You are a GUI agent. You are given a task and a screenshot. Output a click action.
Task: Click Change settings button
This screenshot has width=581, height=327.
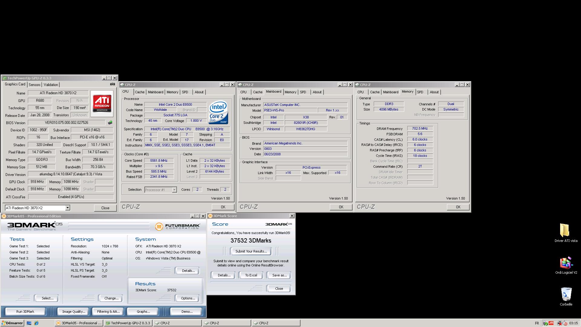click(x=111, y=298)
